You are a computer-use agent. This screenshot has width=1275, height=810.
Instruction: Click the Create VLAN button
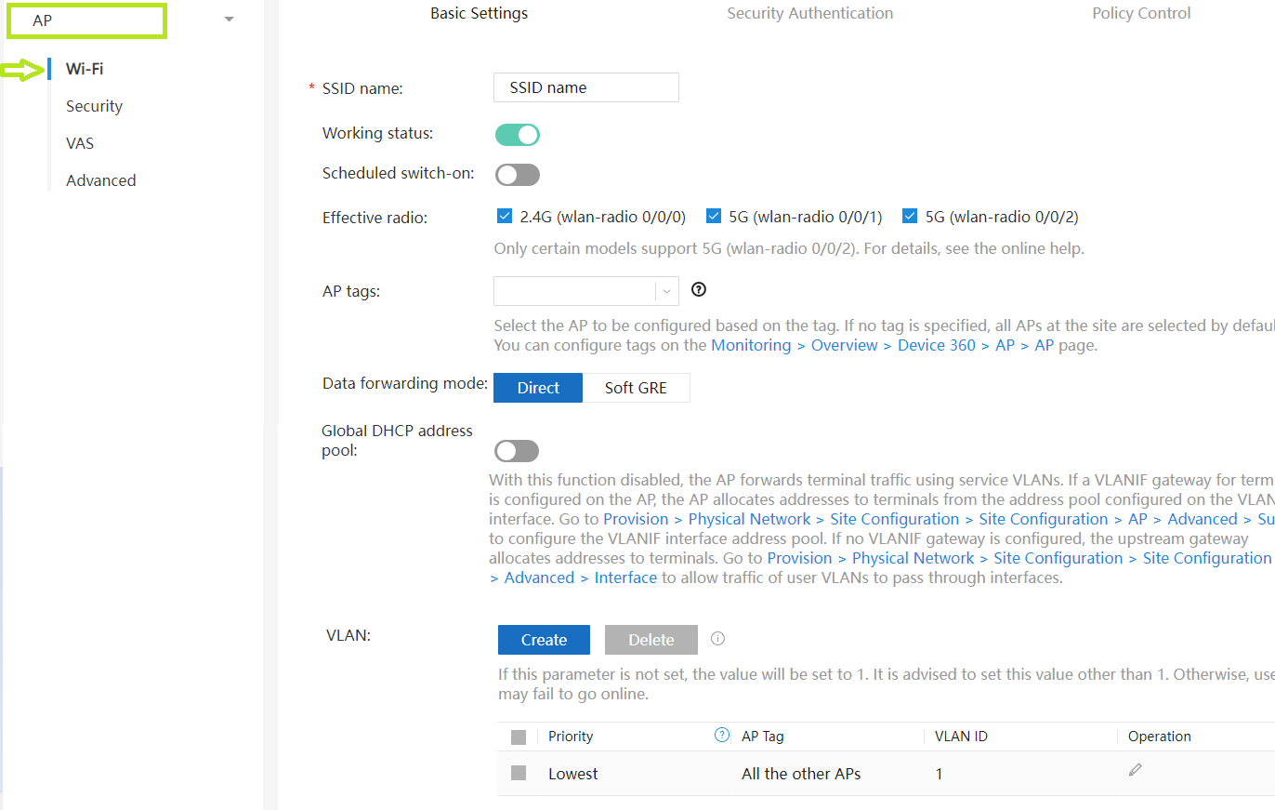(544, 640)
